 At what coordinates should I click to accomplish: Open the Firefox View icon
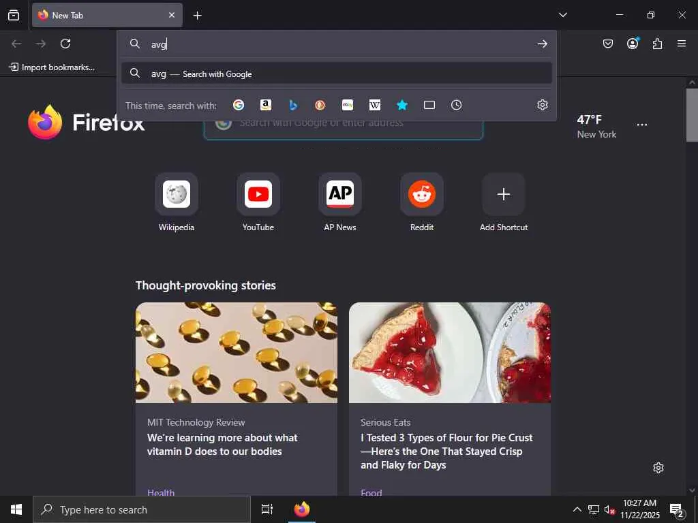(14, 15)
